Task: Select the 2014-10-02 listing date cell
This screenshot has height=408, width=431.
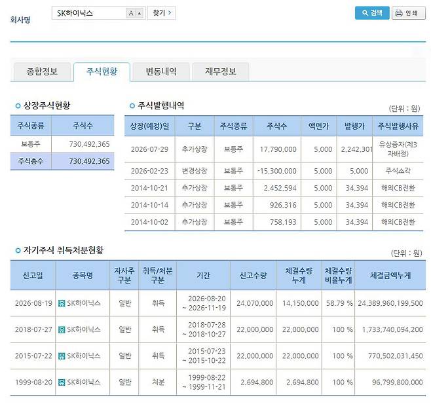Action: [x=149, y=222]
